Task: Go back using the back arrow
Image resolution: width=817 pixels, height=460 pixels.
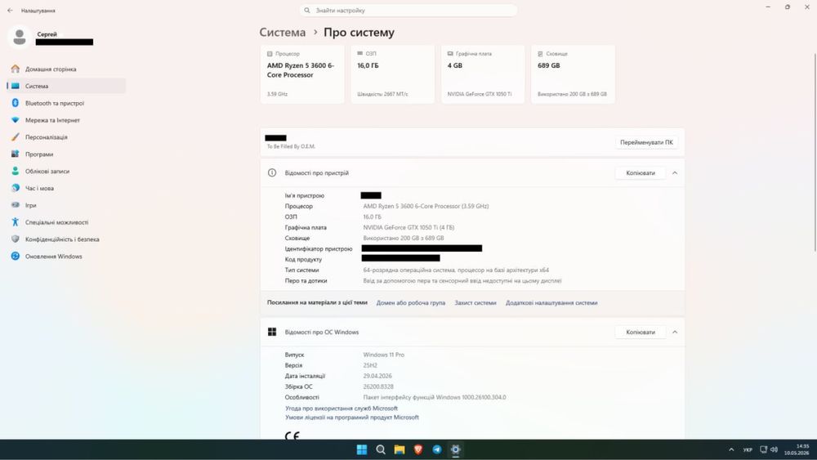Action: (x=10, y=11)
